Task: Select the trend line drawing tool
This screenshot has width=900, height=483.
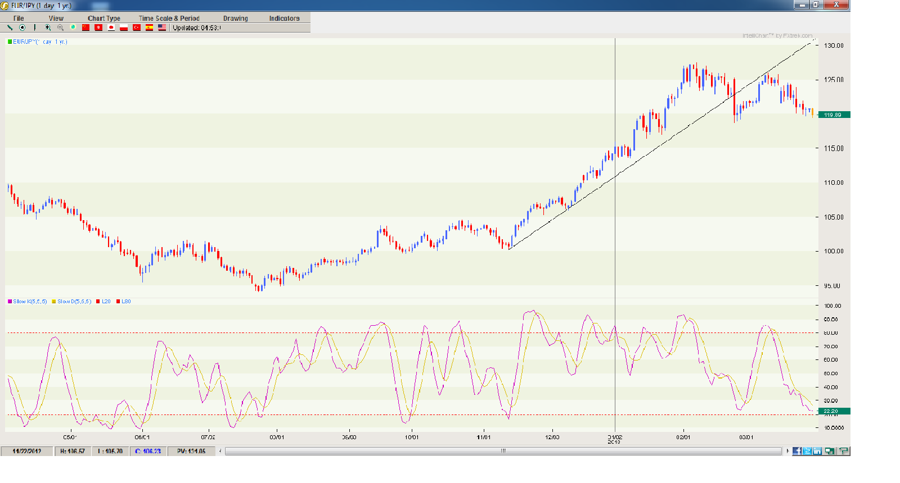Action: 10,28
